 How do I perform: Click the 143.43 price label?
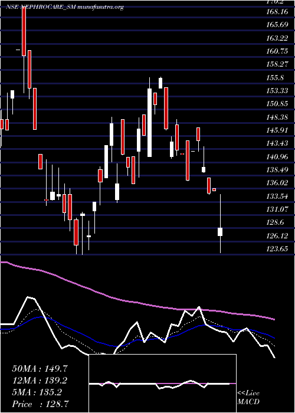coord(277,143)
